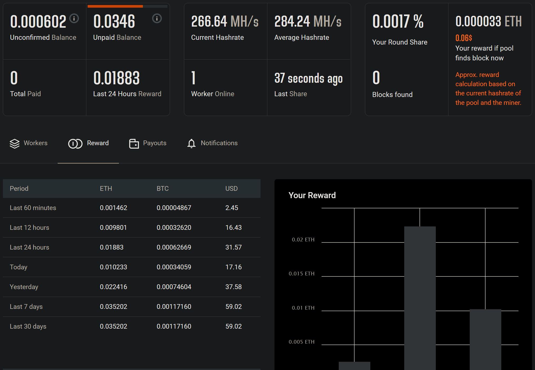Click the Payouts wallet icon
535x370 pixels.
point(134,144)
